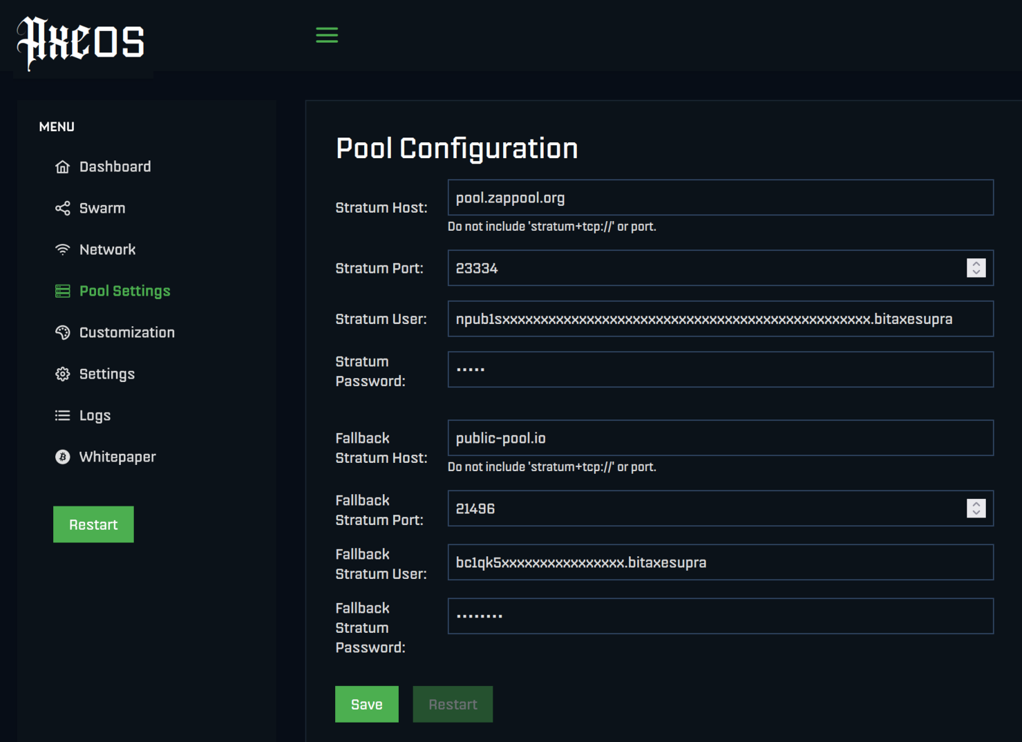Click the Swarm network-share icon

62,207
